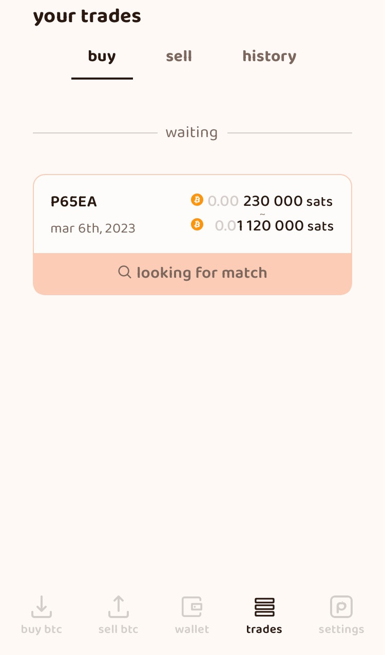Click the "buy btc" text label
This screenshot has height=655, width=385.
[42, 629]
